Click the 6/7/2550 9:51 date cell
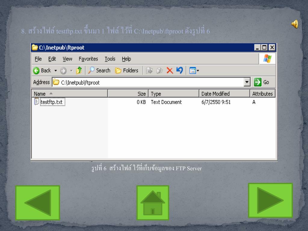308x231 pixels. pyautogui.click(x=216, y=102)
